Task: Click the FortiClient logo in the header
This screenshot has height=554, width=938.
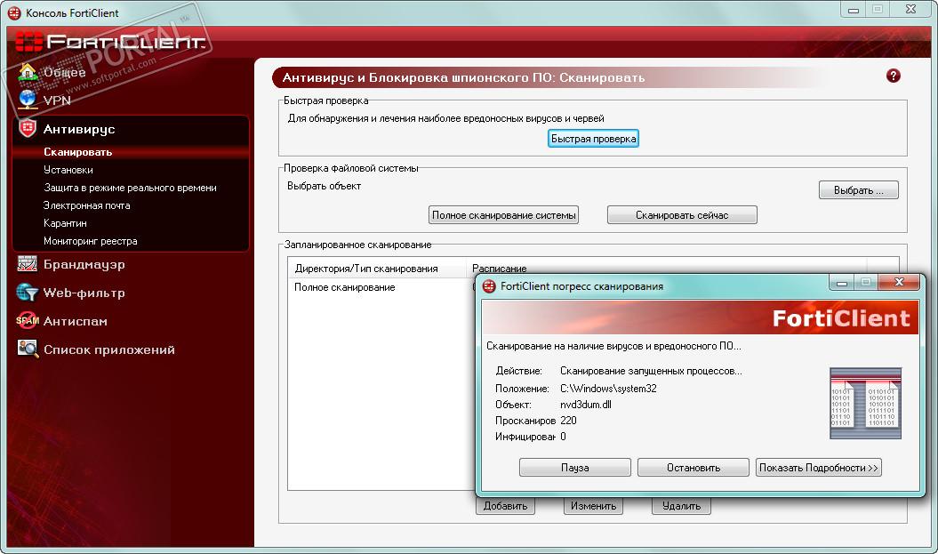Action: [110, 42]
